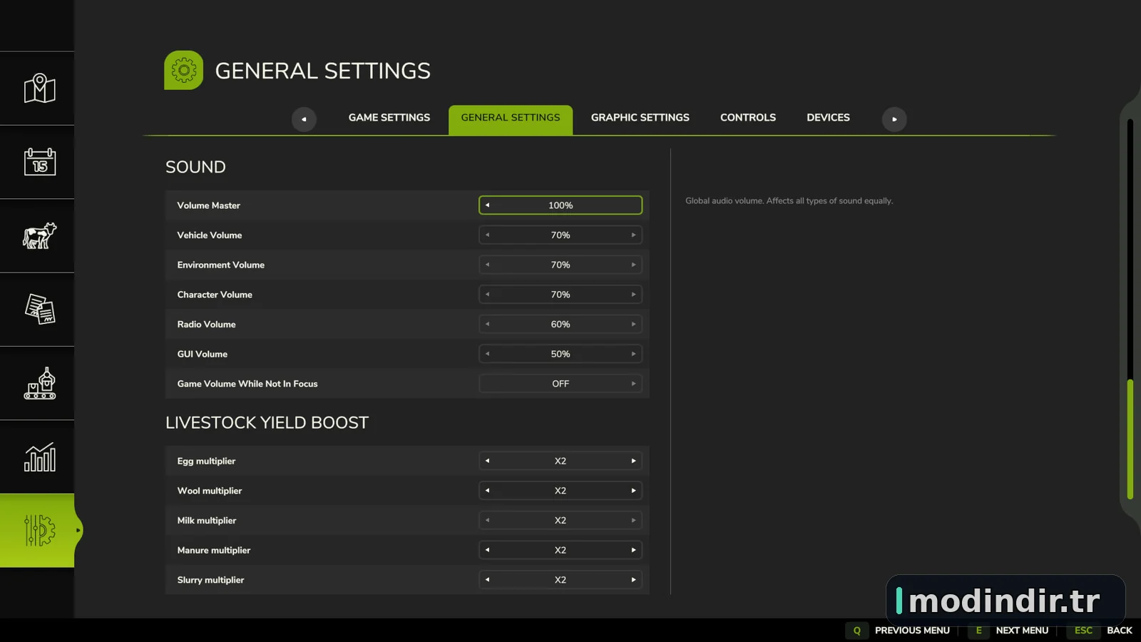Select the Slurry multiplier row label
The width and height of the screenshot is (1141, 642).
click(210, 580)
